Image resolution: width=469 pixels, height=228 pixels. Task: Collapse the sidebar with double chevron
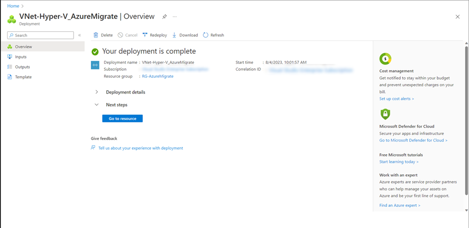[x=79, y=35]
